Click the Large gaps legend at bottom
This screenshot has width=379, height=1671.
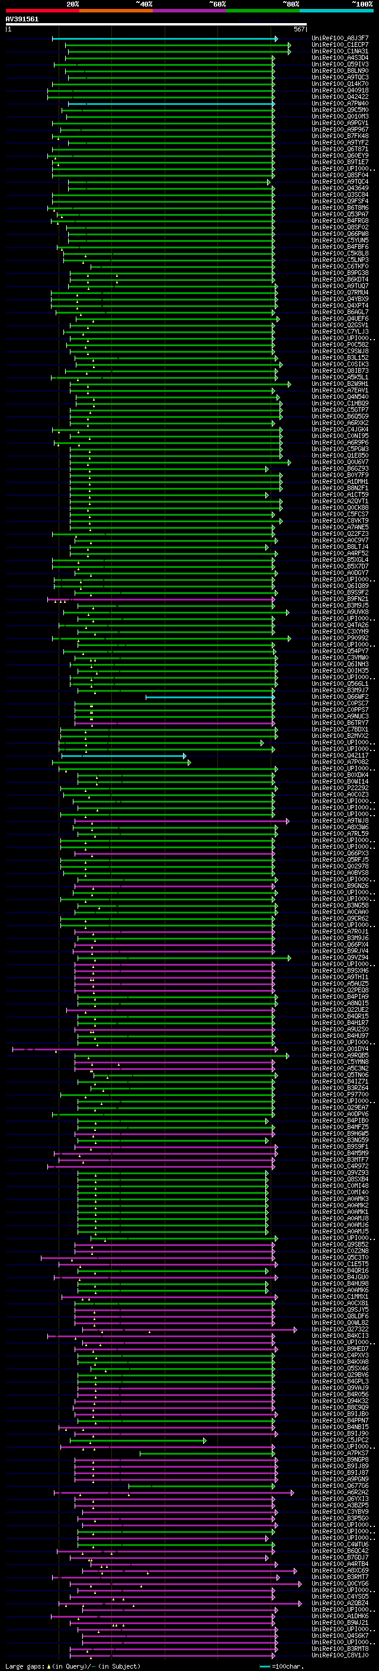[x=73, y=1666]
